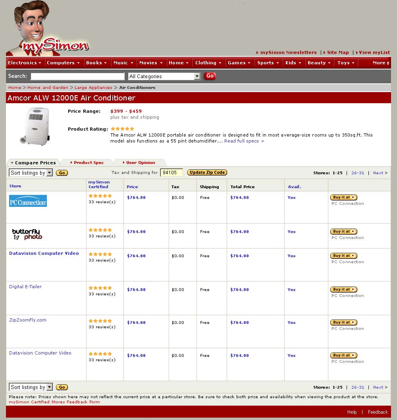Screen dimensions: 397x420
Task: Click $764.00 price in PC Connection row
Action: pyautogui.click(x=136, y=197)
